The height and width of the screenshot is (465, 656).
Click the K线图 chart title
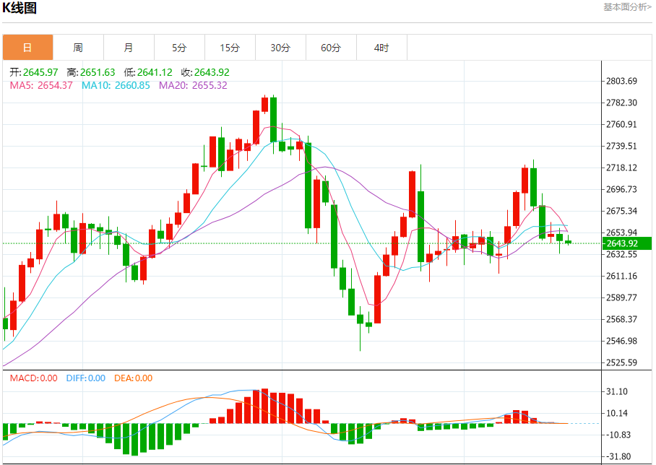(x=20, y=8)
